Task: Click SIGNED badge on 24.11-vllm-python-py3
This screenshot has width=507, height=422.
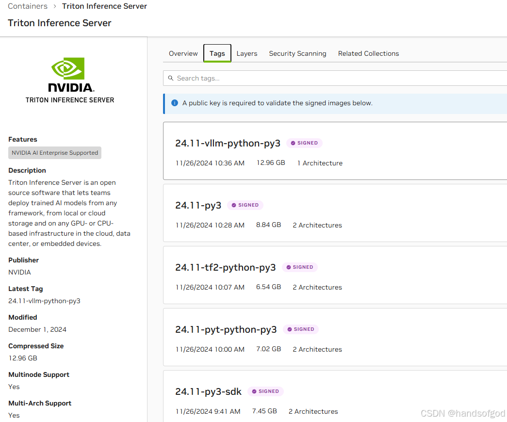Action: coord(304,143)
